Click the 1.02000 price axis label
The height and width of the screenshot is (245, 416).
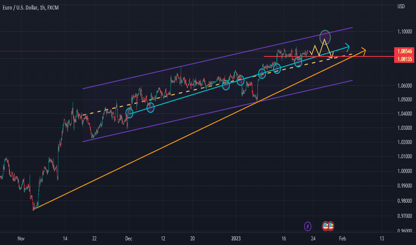[x=404, y=142]
